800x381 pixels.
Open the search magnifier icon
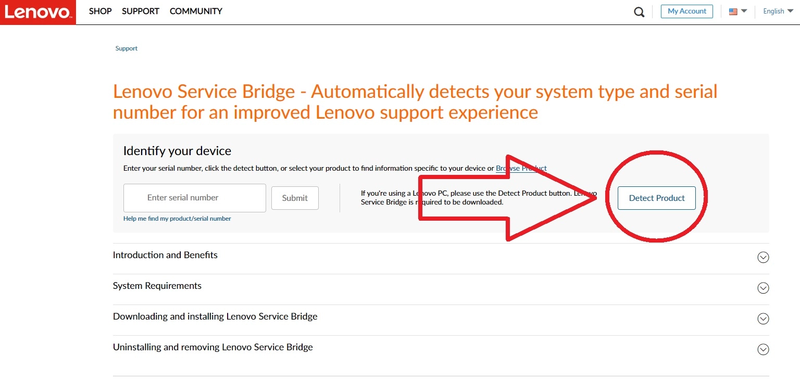639,12
